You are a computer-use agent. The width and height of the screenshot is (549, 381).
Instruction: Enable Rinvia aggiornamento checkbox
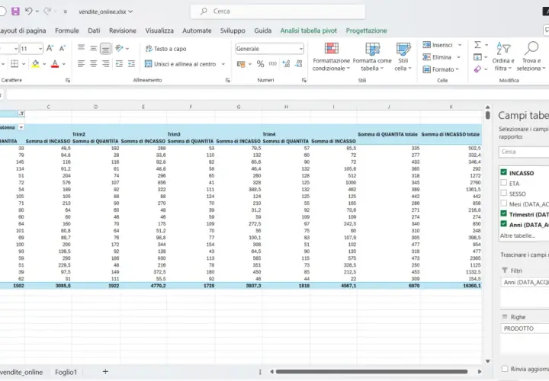505,369
